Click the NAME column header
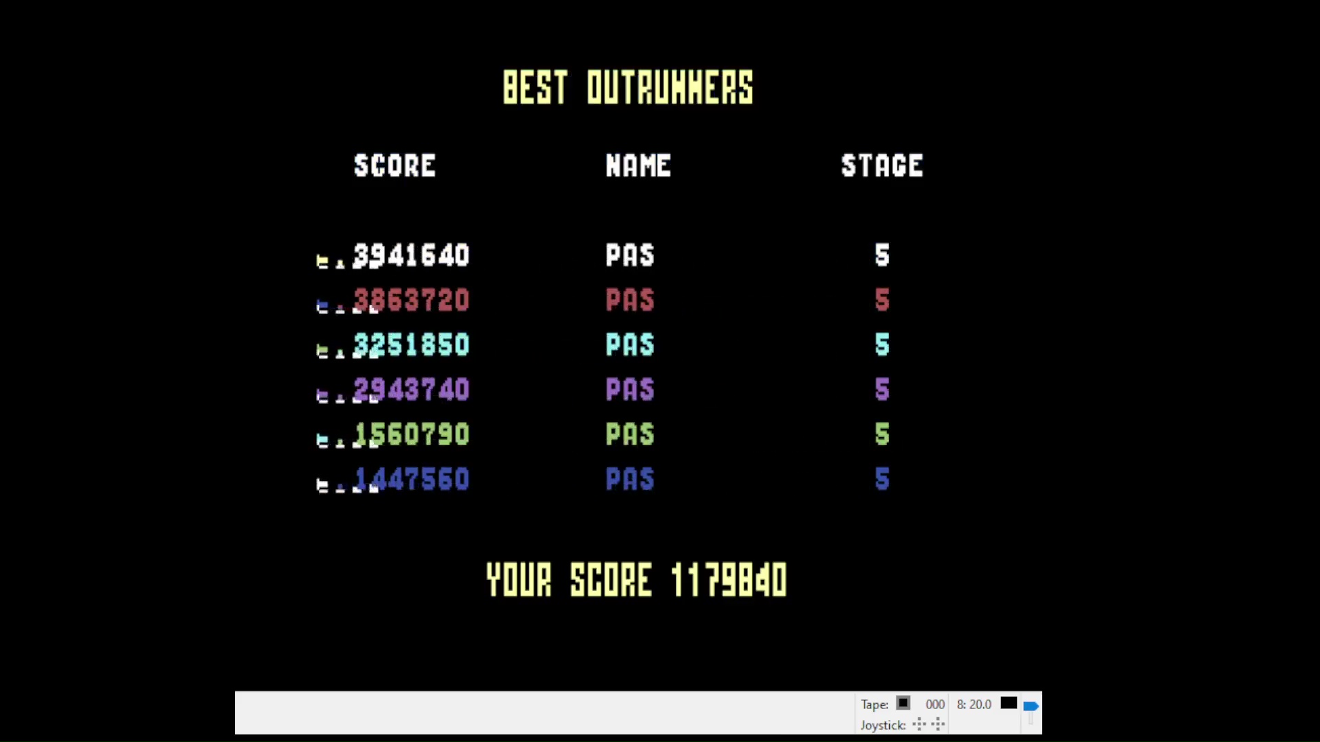This screenshot has height=742, width=1320. tap(638, 166)
